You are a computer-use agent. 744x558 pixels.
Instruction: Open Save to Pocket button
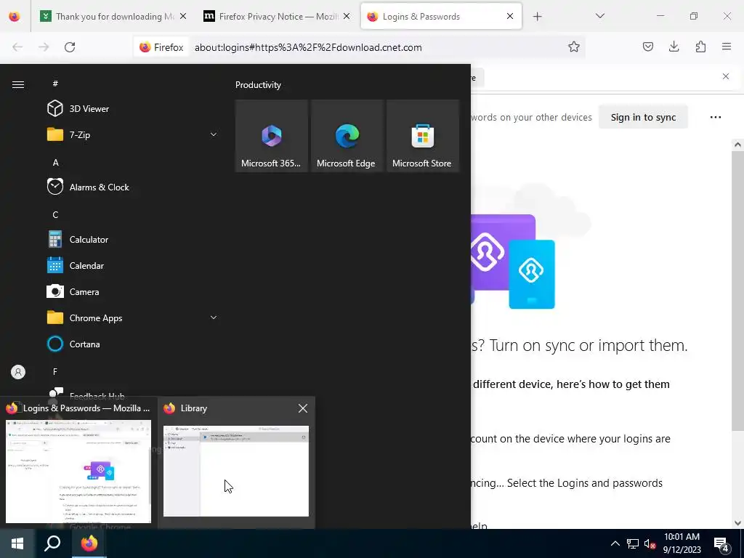[x=647, y=46]
